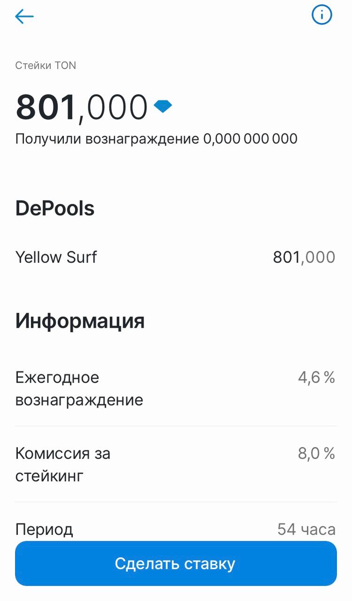Click the 54 часа period value
This screenshot has height=601, width=352.
tap(306, 530)
